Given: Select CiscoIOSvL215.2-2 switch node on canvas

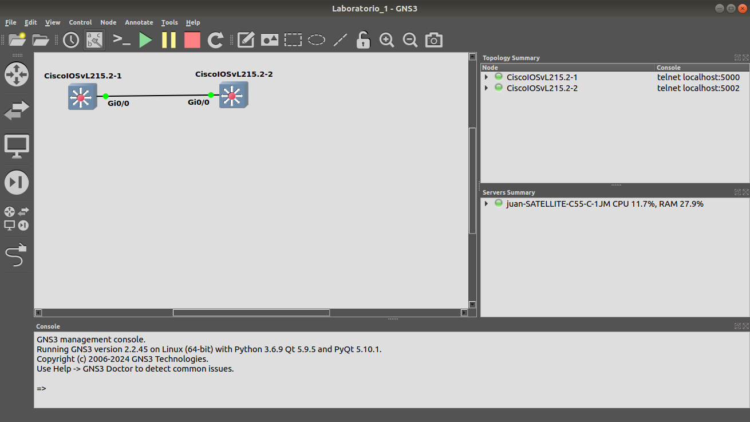Looking at the screenshot, I should [234, 94].
